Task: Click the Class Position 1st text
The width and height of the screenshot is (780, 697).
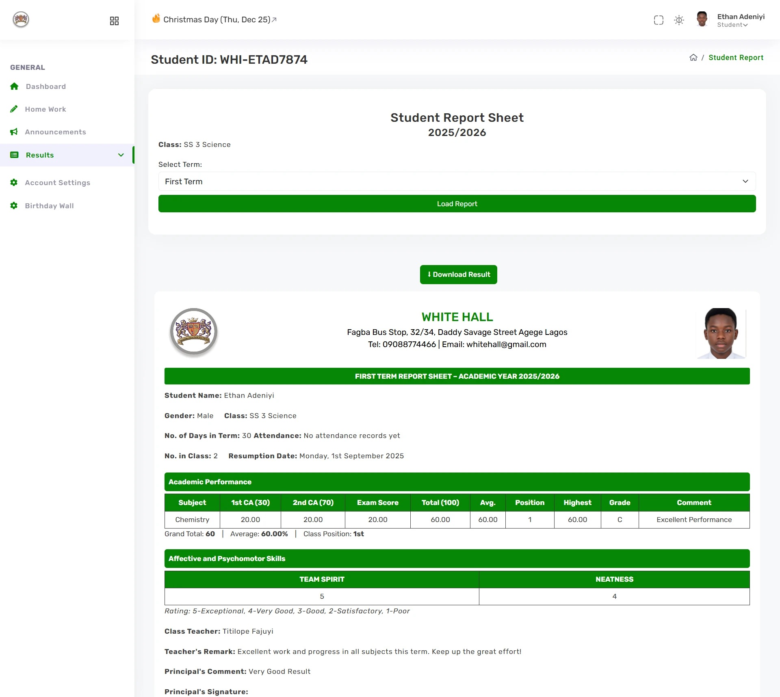Action: coord(334,534)
